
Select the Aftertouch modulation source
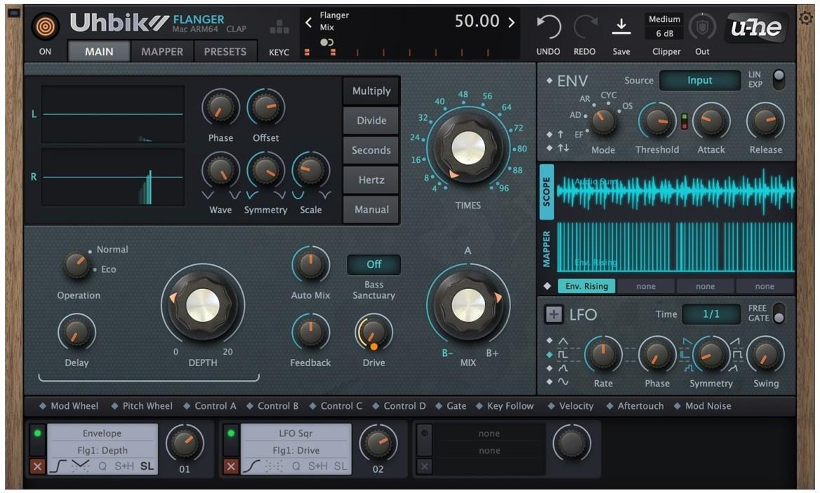pos(635,406)
